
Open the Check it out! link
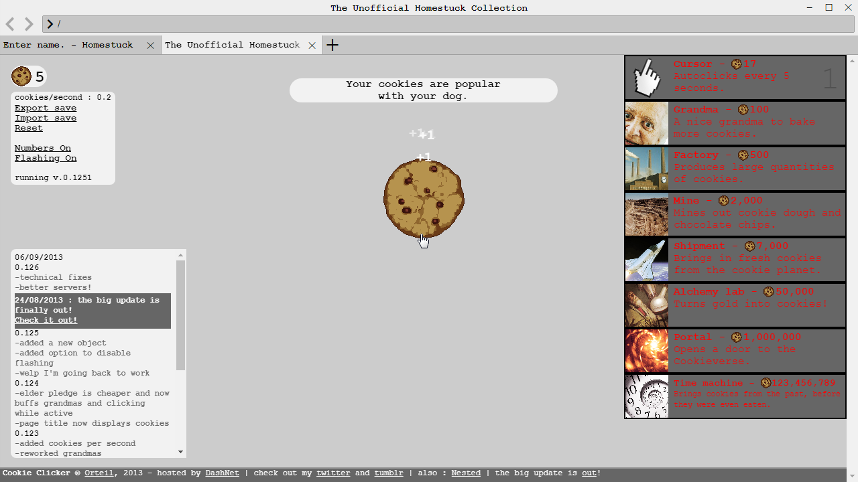click(x=46, y=320)
